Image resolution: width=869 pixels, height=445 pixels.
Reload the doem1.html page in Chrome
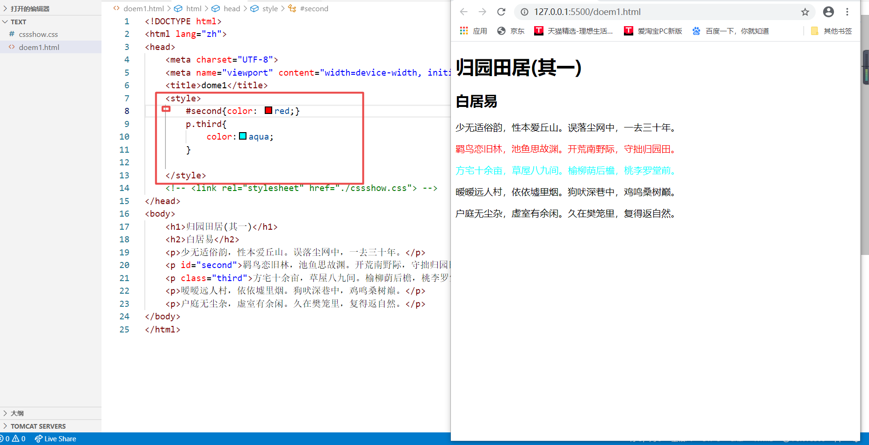click(501, 12)
